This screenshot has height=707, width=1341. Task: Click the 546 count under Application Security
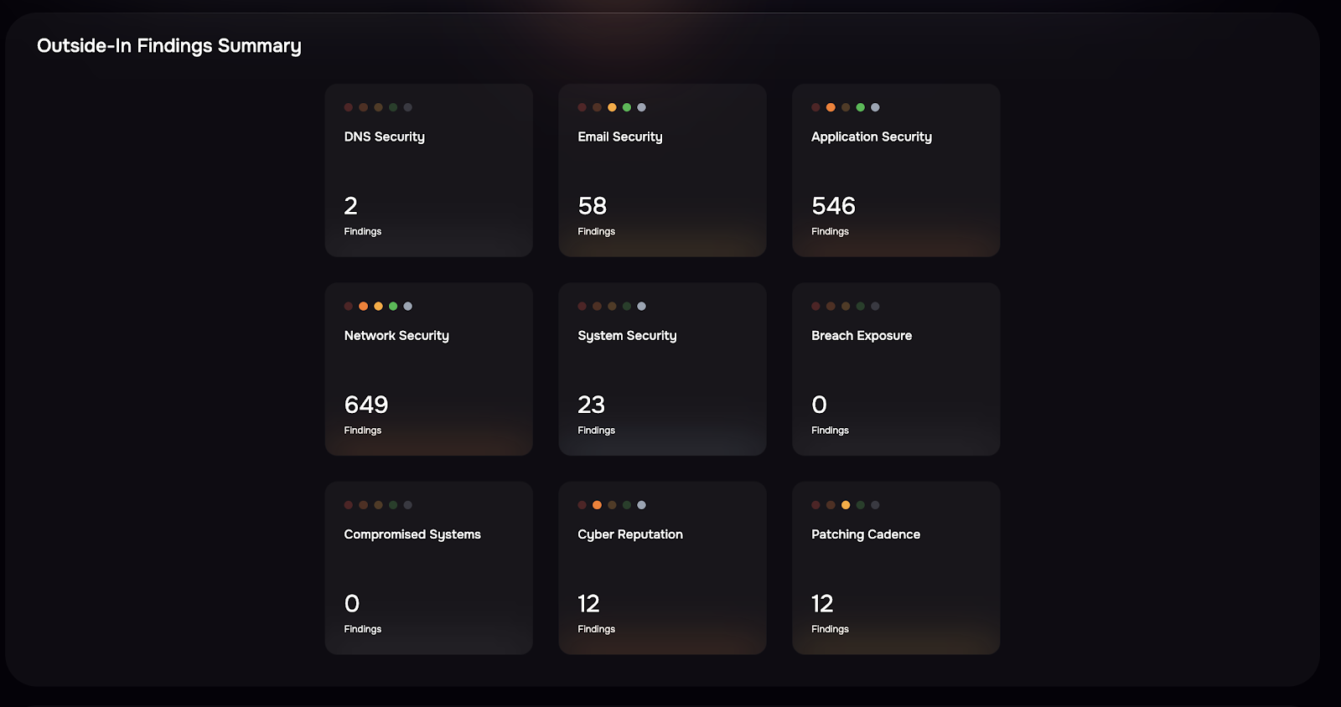click(833, 206)
